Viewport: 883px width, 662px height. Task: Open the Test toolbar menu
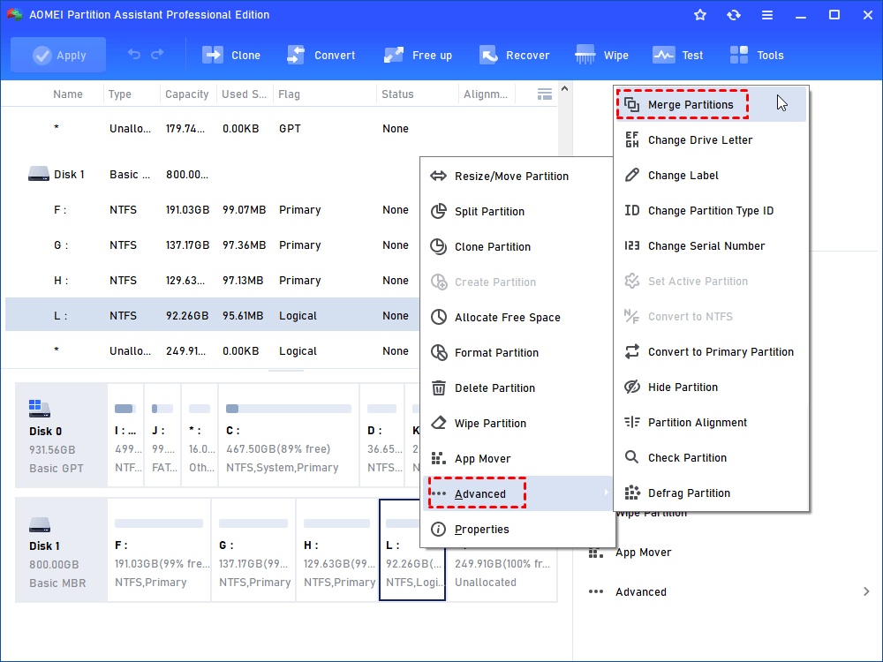tap(677, 55)
